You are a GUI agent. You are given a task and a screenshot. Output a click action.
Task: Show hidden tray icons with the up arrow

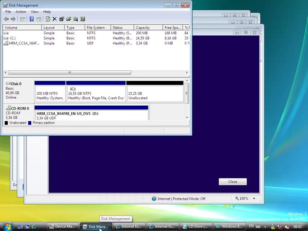pyautogui.click(x=265, y=227)
